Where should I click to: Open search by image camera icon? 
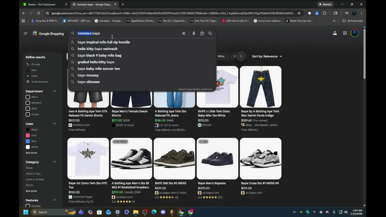202,33
